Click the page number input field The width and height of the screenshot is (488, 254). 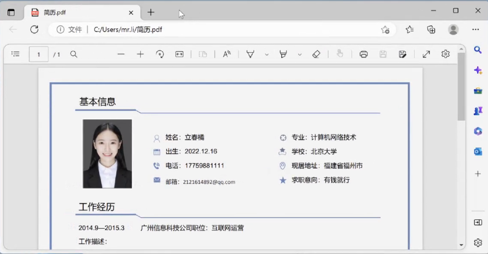[39, 54]
